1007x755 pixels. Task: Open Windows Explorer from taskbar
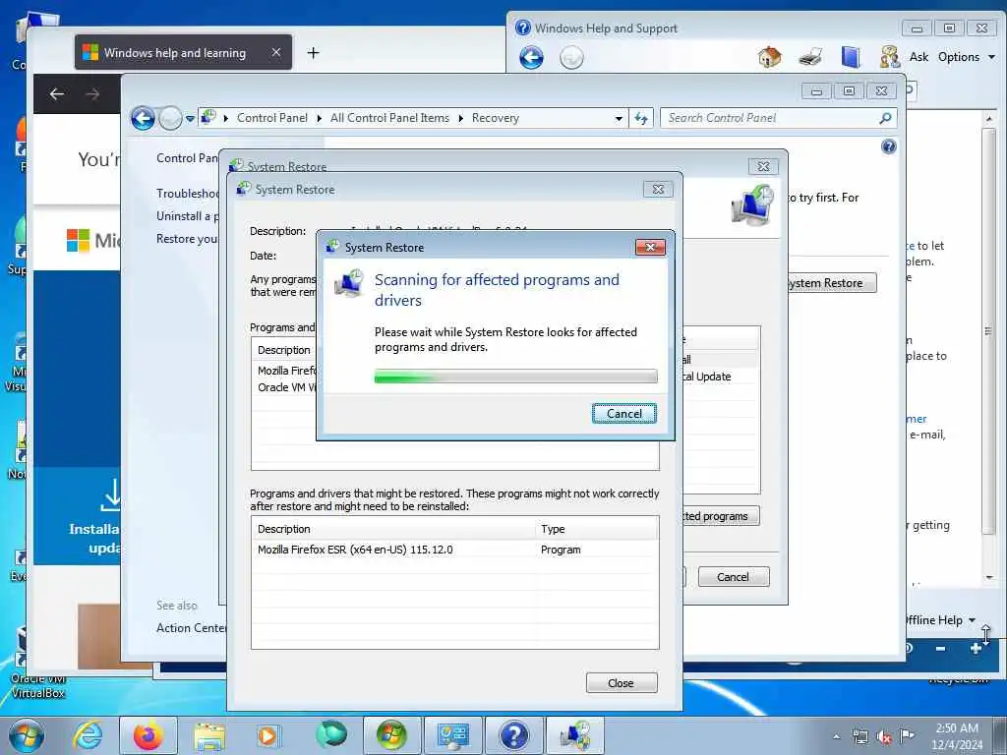[209, 735]
